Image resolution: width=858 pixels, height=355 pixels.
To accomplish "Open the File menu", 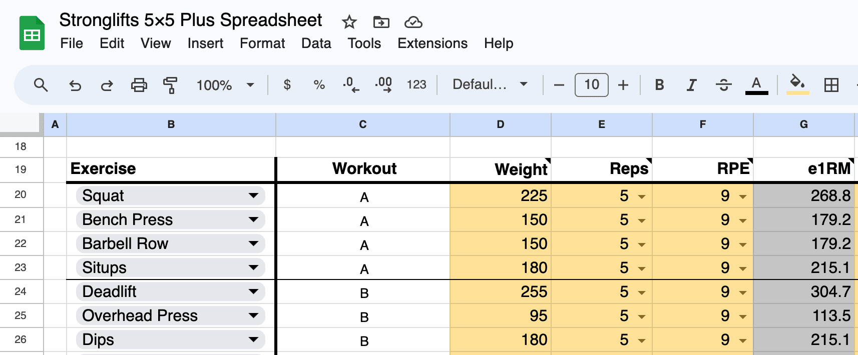I will (72, 43).
